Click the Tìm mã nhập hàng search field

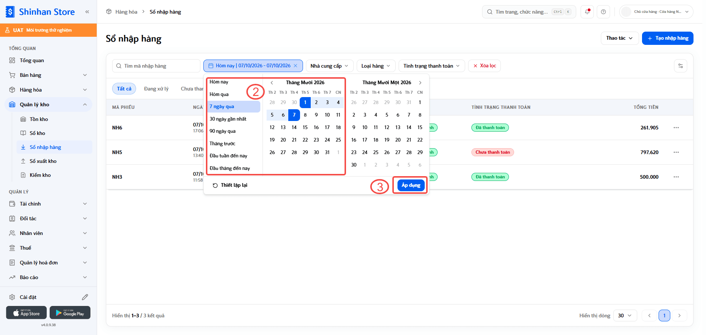tap(156, 66)
